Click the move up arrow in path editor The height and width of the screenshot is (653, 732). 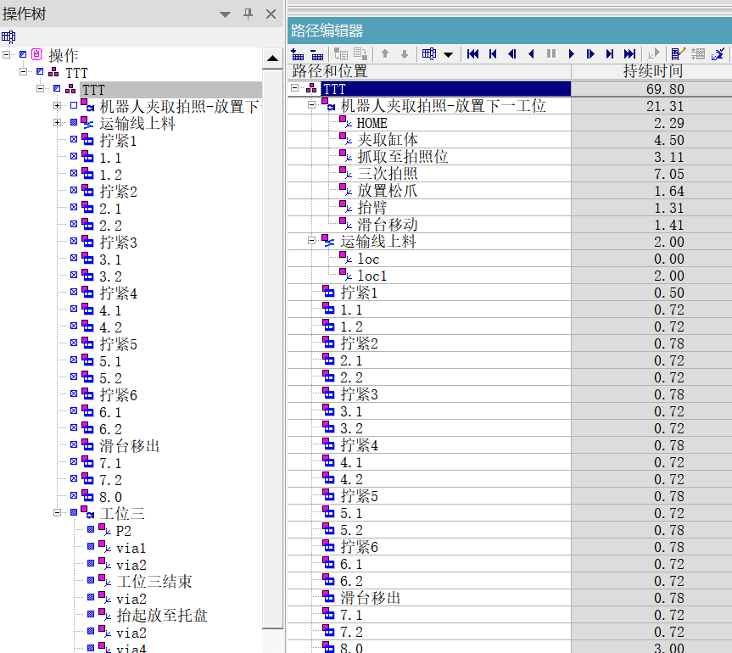coord(385,54)
